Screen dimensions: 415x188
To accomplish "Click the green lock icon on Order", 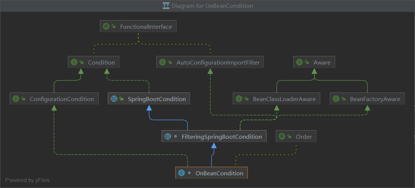I will coord(289,137).
